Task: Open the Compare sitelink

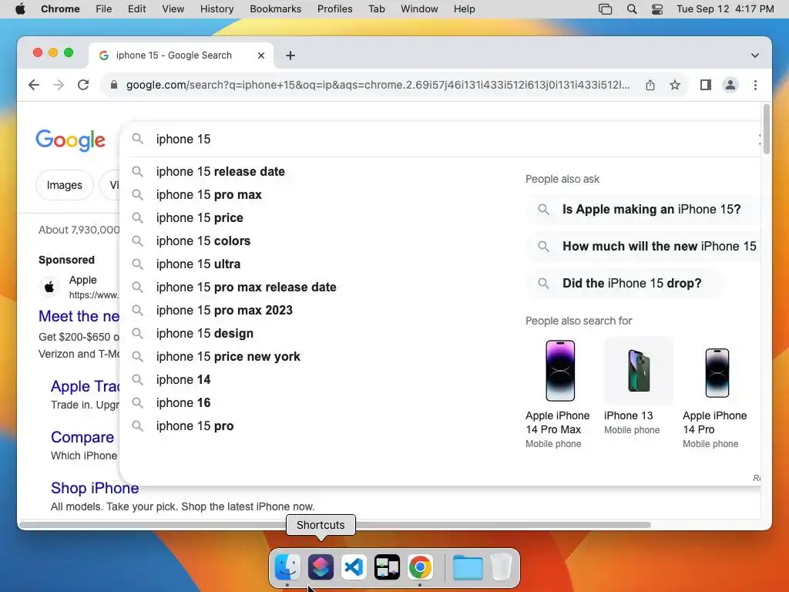Action: 82,437
